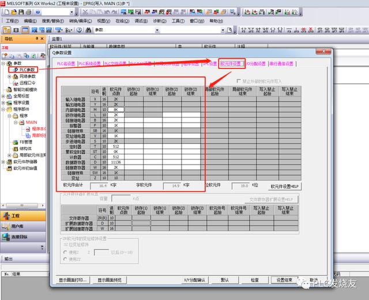This screenshot has height=300, width=369.
Task: Open 工具(T) menu
Action: 178,21
